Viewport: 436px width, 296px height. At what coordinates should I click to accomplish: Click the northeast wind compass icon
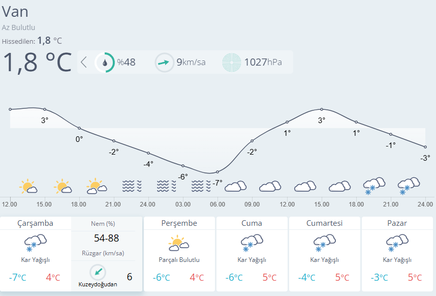[x=98, y=272]
